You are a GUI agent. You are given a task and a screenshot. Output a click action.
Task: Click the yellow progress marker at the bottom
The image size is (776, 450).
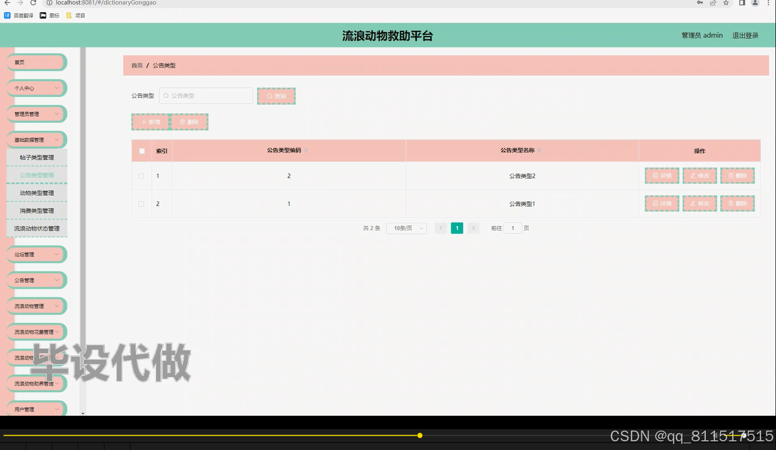pos(419,435)
